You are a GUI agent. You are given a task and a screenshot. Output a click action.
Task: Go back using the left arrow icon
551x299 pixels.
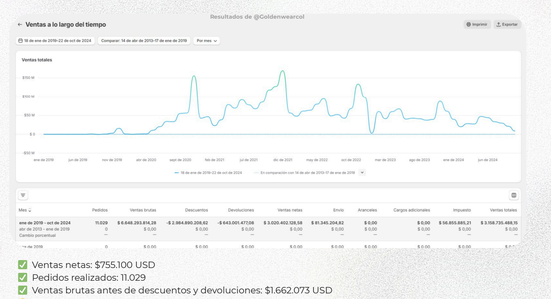[20, 25]
